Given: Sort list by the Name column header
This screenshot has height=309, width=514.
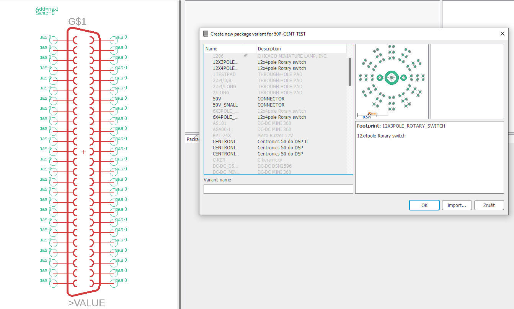Looking at the screenshot, I should [x=223, y=49].
